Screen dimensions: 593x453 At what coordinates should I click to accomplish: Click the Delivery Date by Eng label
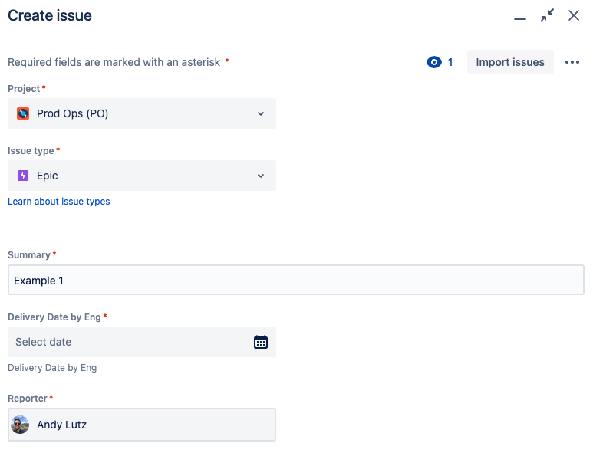pos(55,317)
